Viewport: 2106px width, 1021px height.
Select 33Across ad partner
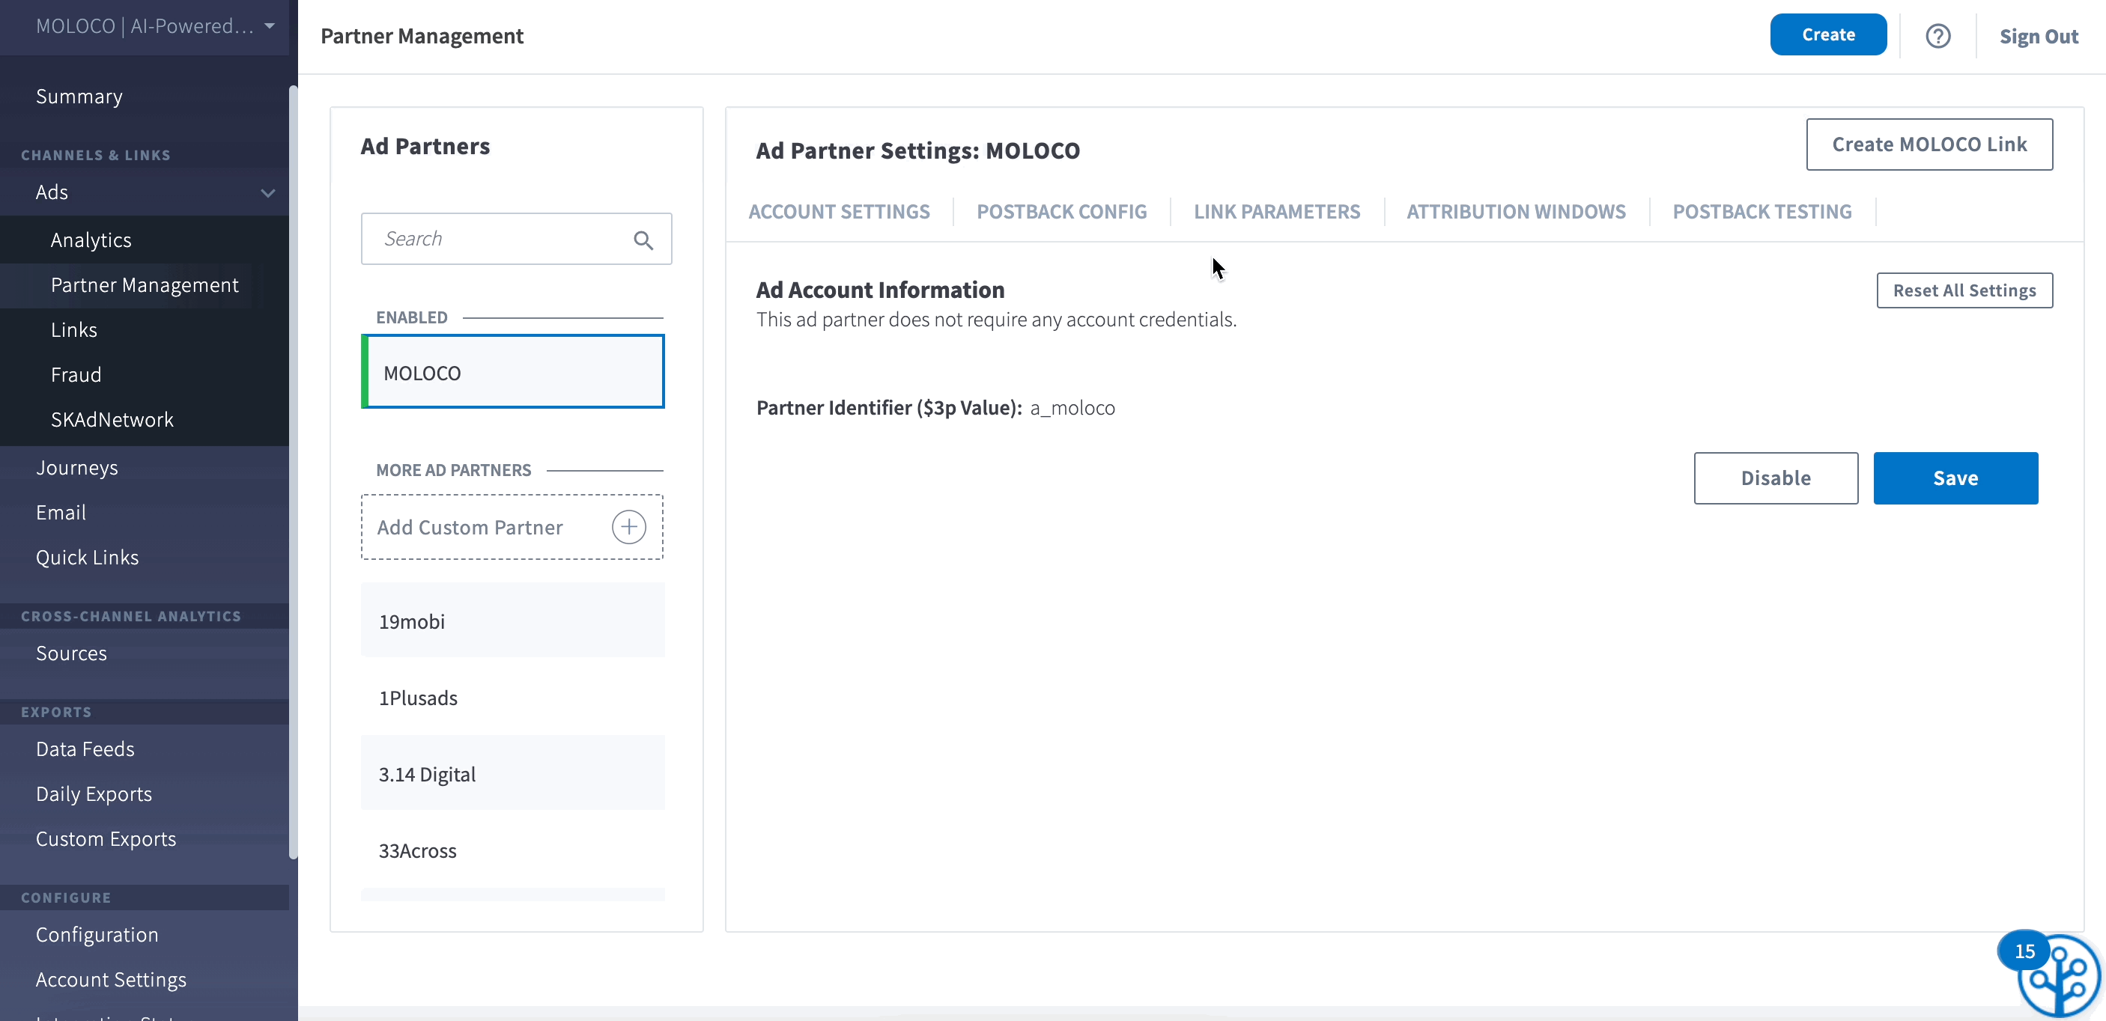pos(512,850)
